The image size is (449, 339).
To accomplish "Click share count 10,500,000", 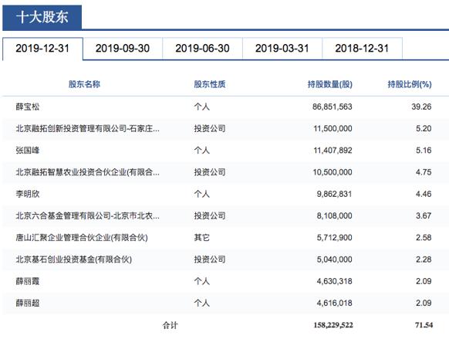I will pyautogui.click(x=333, y=172).
